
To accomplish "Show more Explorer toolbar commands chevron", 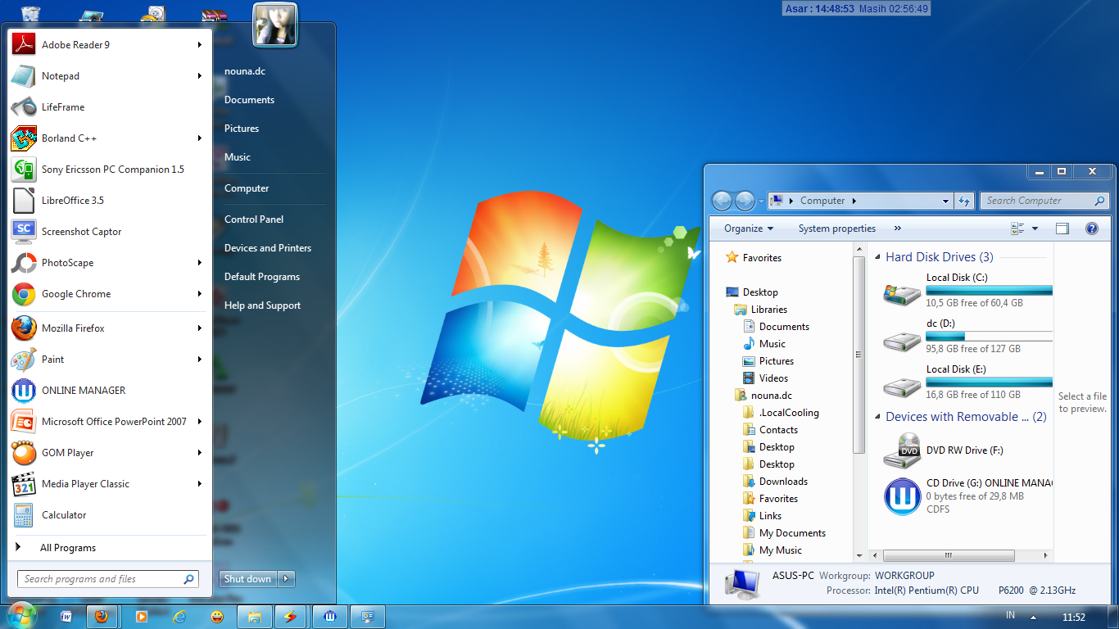I will tap(897, 229).
